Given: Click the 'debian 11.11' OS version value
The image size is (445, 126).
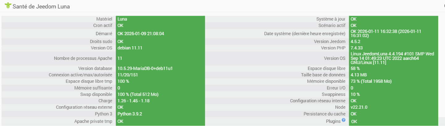Looking at the screenshot, I should click(130, 48).
